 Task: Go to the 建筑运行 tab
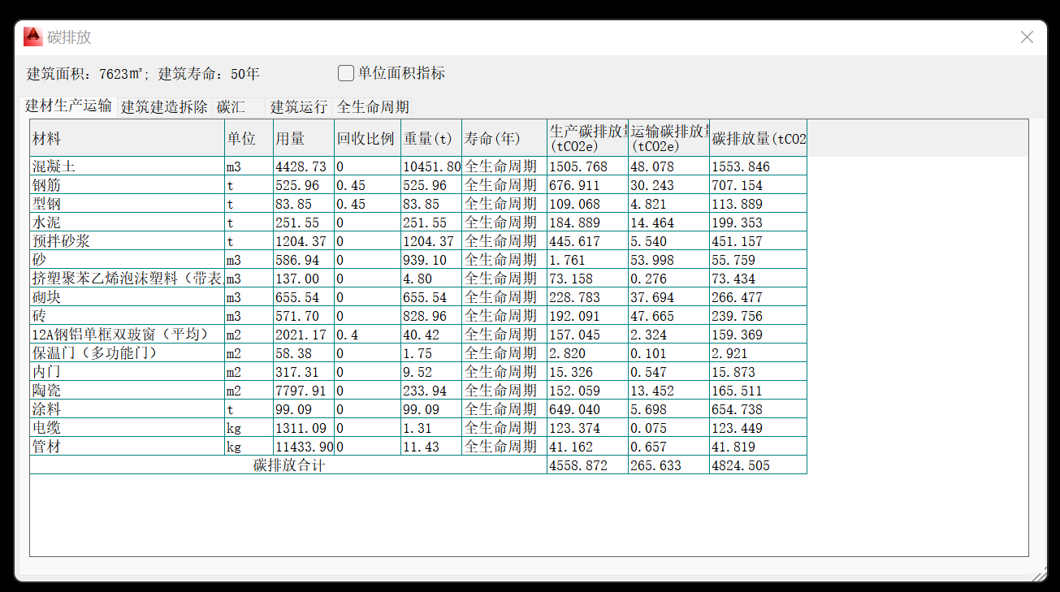299,107
